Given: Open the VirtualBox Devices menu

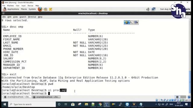Looking at the screenshot, I should (x=30, y=6).
